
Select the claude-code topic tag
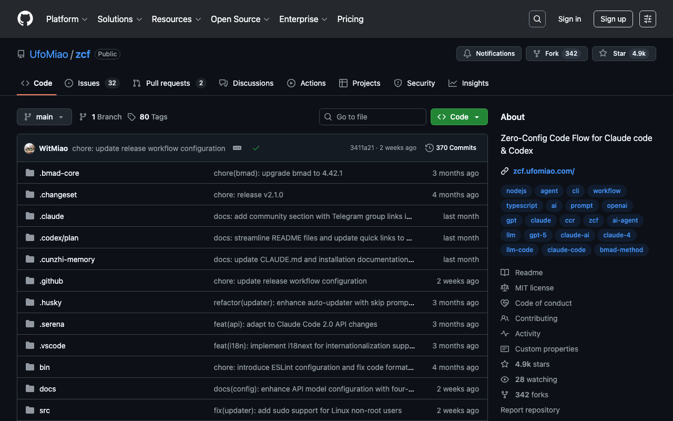click(566, 250)
